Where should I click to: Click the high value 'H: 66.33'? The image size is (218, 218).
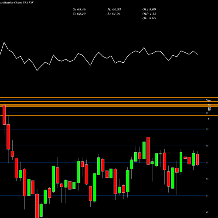click(114, 10)
